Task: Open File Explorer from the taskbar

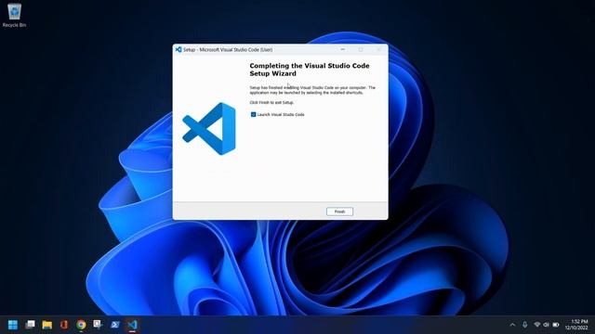Action: pyautogui.click(x=47, y=325)
